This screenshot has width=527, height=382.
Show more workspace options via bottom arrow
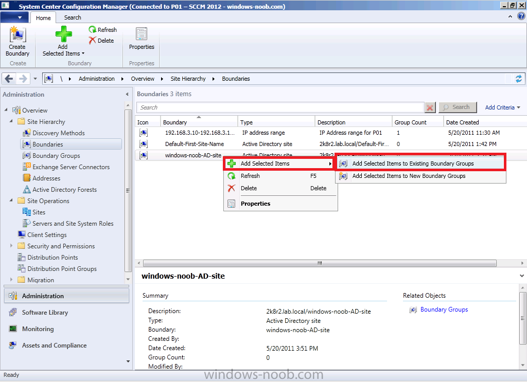click(x=128, y=361)
